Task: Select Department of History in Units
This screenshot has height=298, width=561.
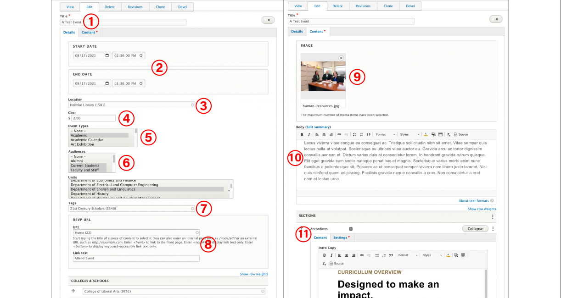Action: point(147,194)
